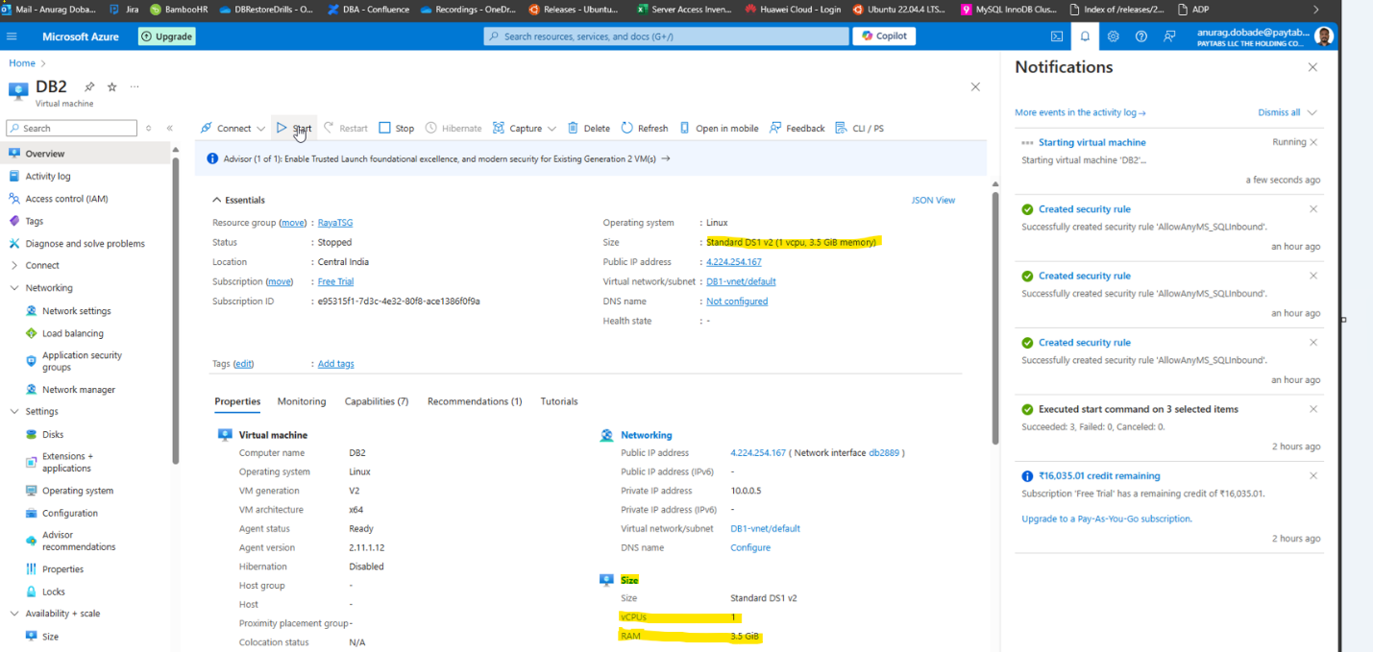Click the Start toolbar button
1373x652 pixels.
pyautogui.click(x=294, y=128)
